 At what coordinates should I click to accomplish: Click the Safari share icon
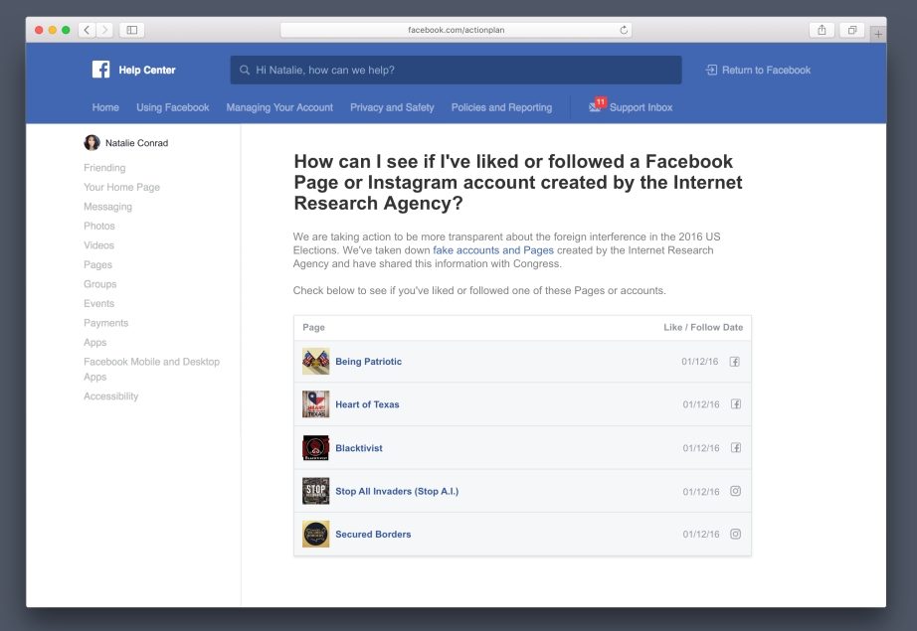click(x=822, y=30)
